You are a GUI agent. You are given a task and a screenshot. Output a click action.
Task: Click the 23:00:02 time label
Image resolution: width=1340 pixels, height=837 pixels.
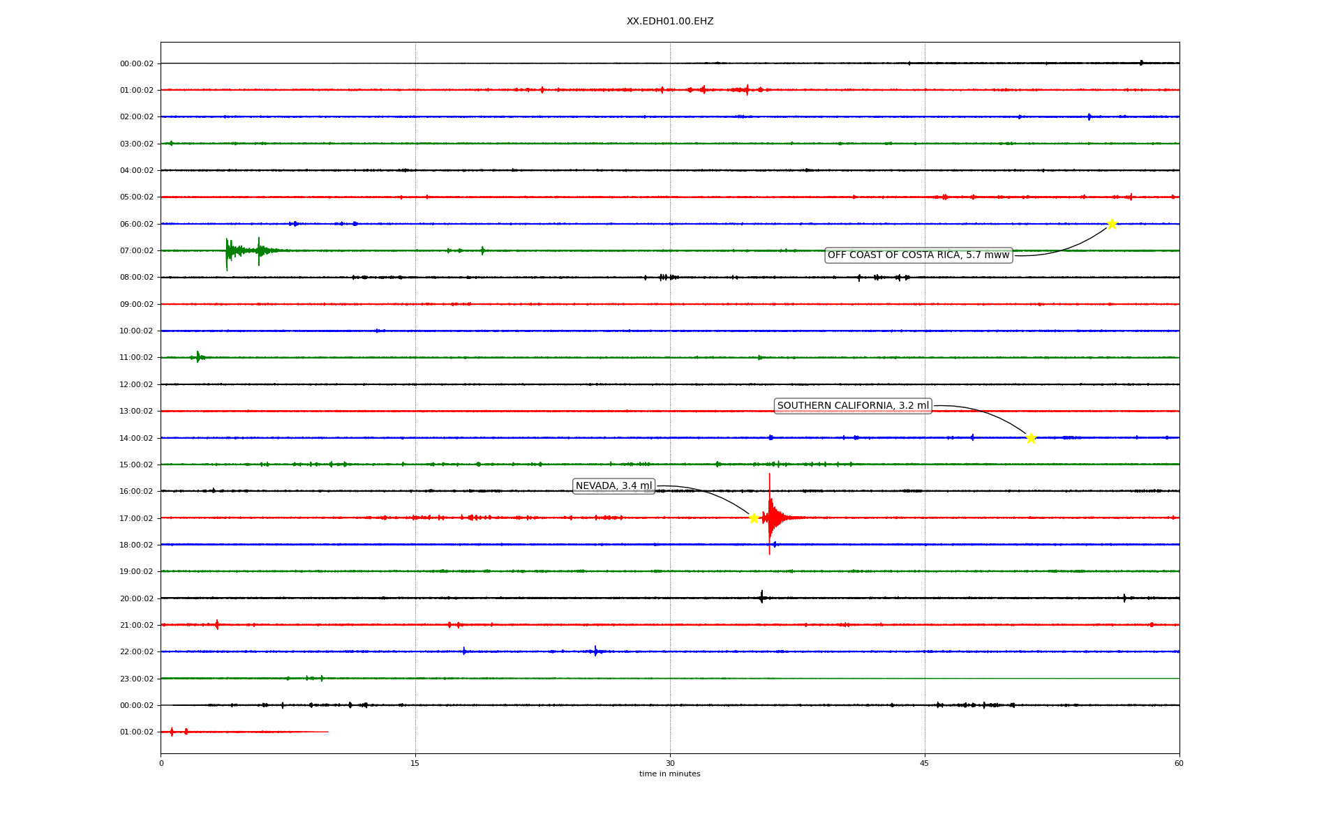pyautogui.click(x=137, y=679)
